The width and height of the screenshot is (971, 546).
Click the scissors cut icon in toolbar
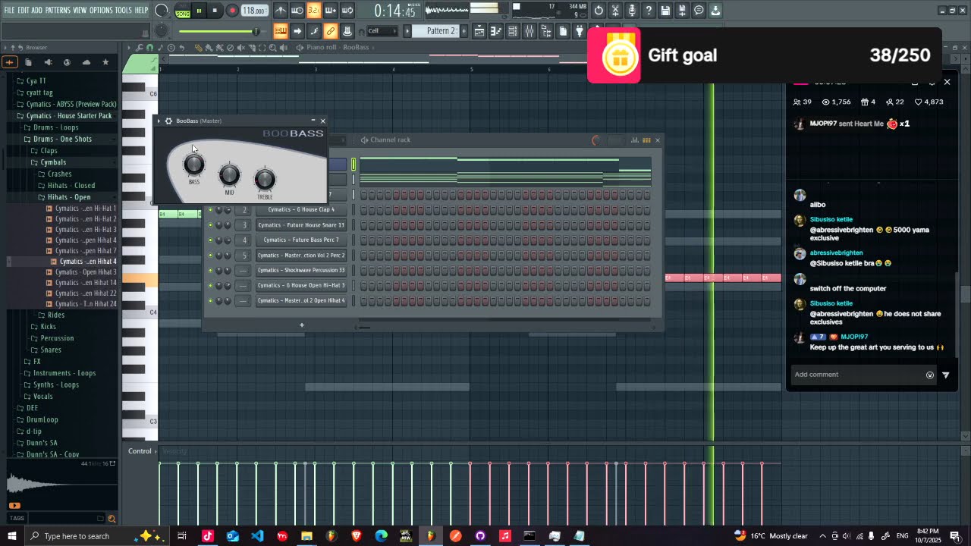tap(616, 11)
